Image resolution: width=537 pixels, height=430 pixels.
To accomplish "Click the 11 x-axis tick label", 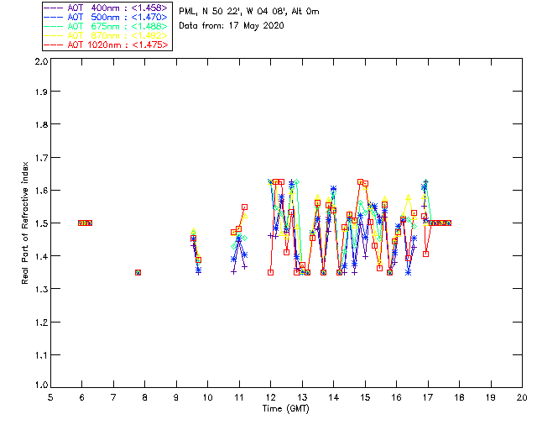I will [x=239, y=397].
